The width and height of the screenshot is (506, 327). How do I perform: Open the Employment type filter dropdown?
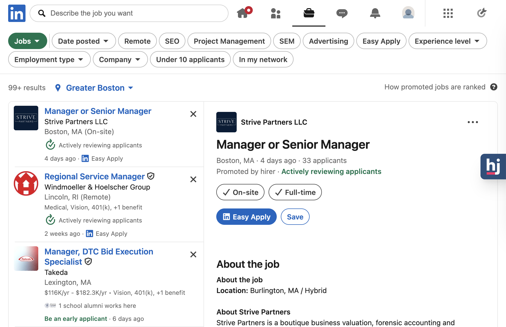(x=49, y=59)
